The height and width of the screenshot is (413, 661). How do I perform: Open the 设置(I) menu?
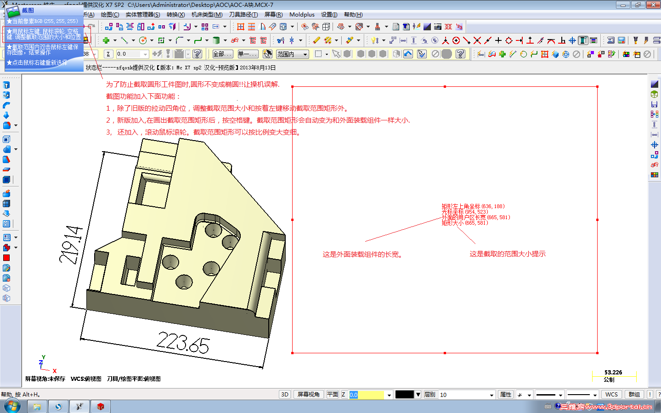(x=329, y=15)
